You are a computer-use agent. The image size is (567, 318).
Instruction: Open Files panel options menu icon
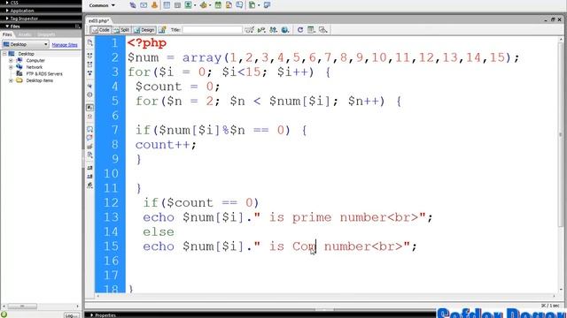point(77,26)
